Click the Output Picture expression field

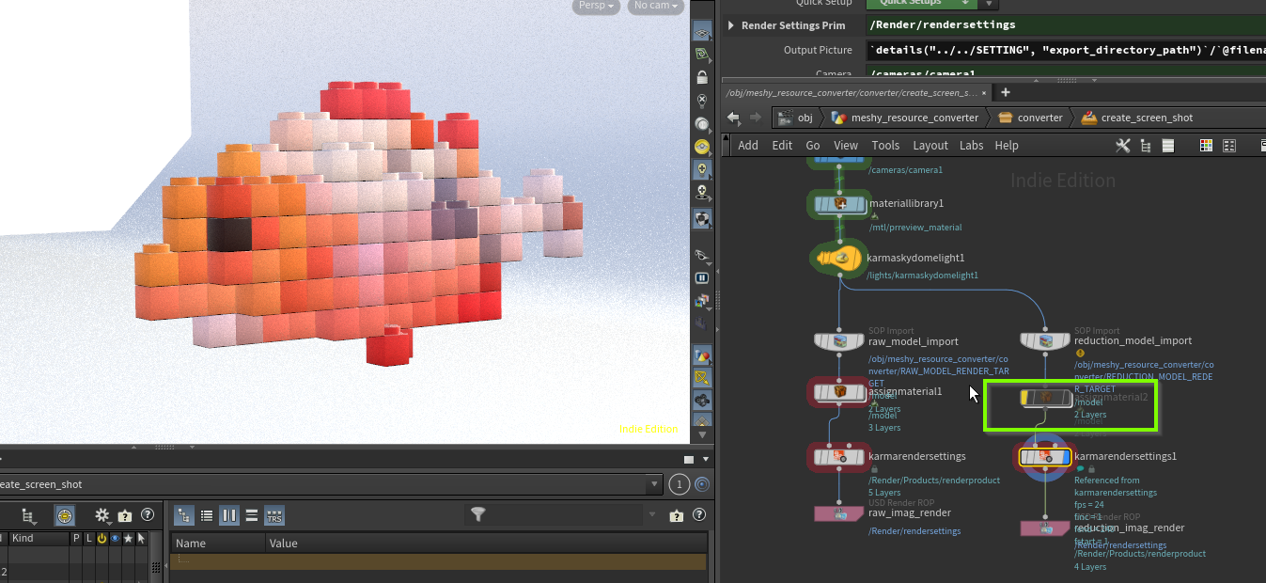(1066, 51)
